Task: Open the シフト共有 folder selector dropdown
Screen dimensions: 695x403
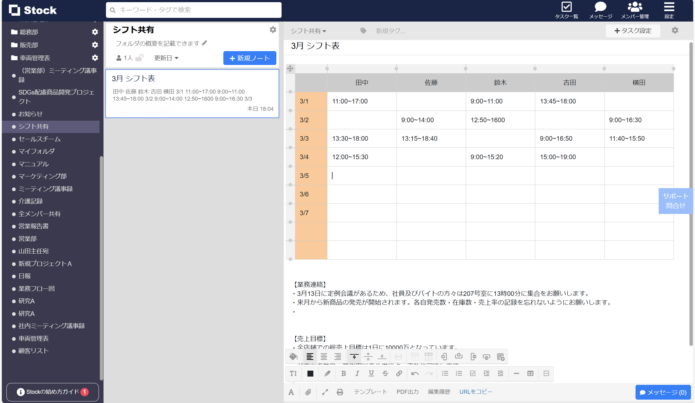Action: [308, 31]
